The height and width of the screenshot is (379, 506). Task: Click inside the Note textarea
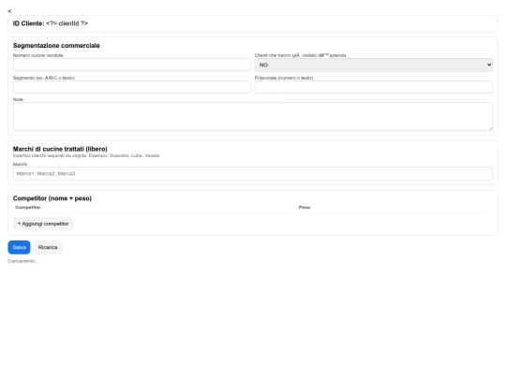pyautogui.click(x=253, y=116)
